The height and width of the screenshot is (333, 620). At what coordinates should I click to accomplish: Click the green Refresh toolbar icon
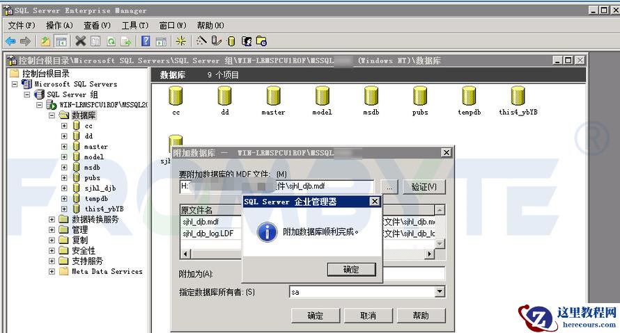tap(111, 41)
